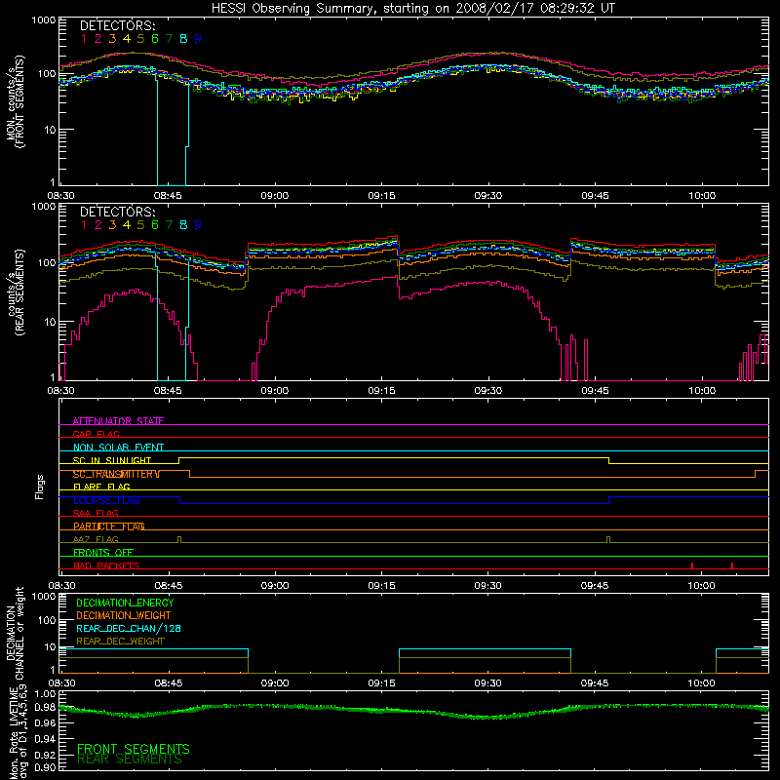Click detector 8 in front segments legend

183,38
